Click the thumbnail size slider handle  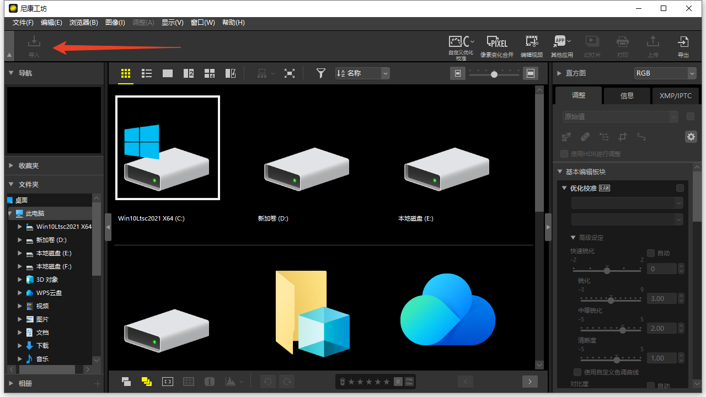coord(494,74)
